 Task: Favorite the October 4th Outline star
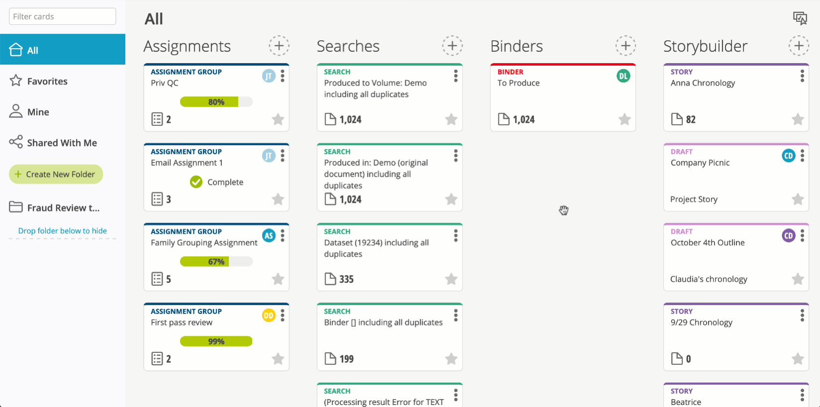point(798,279)
